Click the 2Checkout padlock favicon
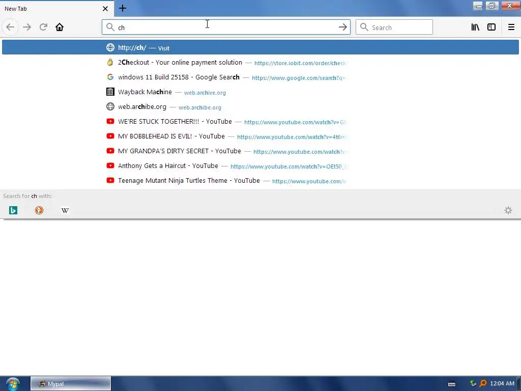 (x=110, y=62)
